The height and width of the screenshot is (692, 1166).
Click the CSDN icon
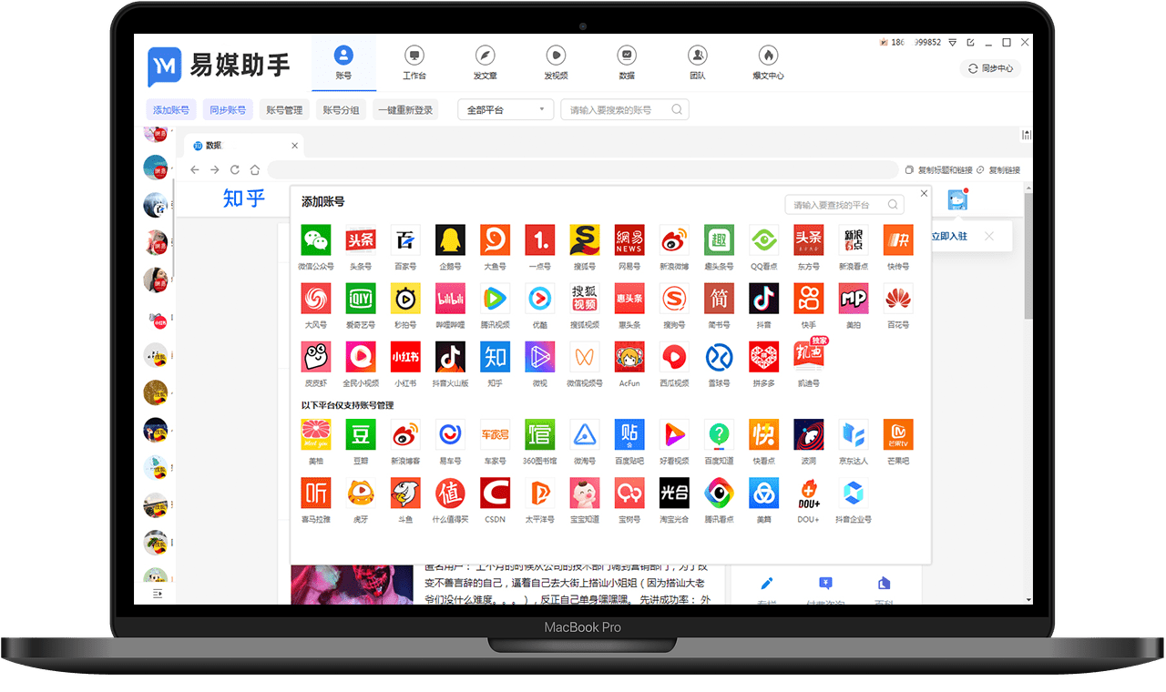(495, 493)
